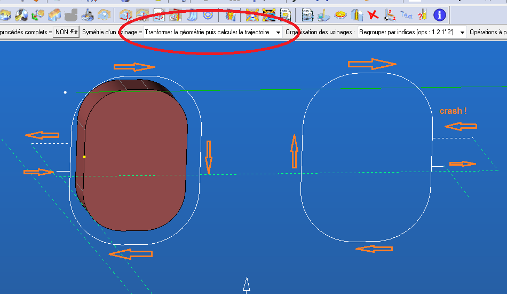
Task: Open the N10 program sheet with pencil icon
Action: pyautogui.click(x=286, y=15)
